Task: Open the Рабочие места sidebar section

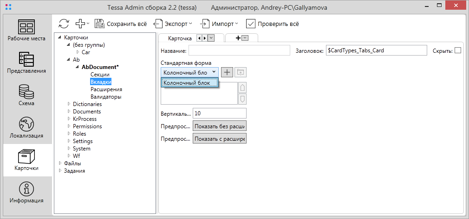Action: (x=26, y=31)
